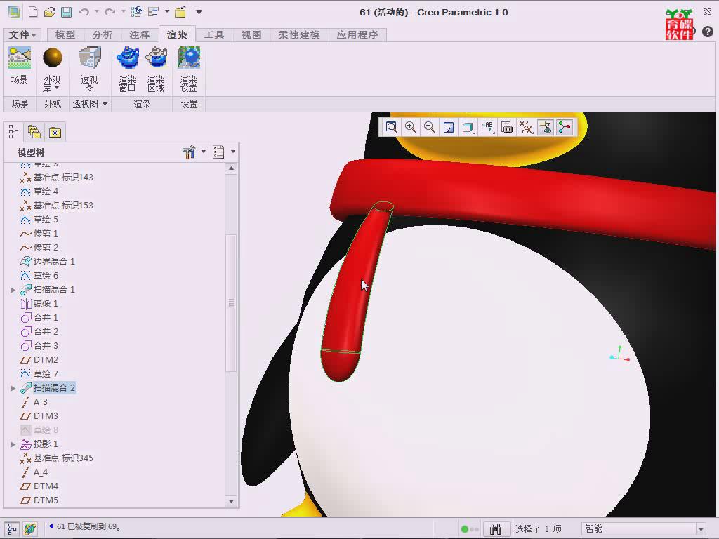Open the undo history dropdown arrow
Viewport: 719px width, 539px height.
pos(97,12)
